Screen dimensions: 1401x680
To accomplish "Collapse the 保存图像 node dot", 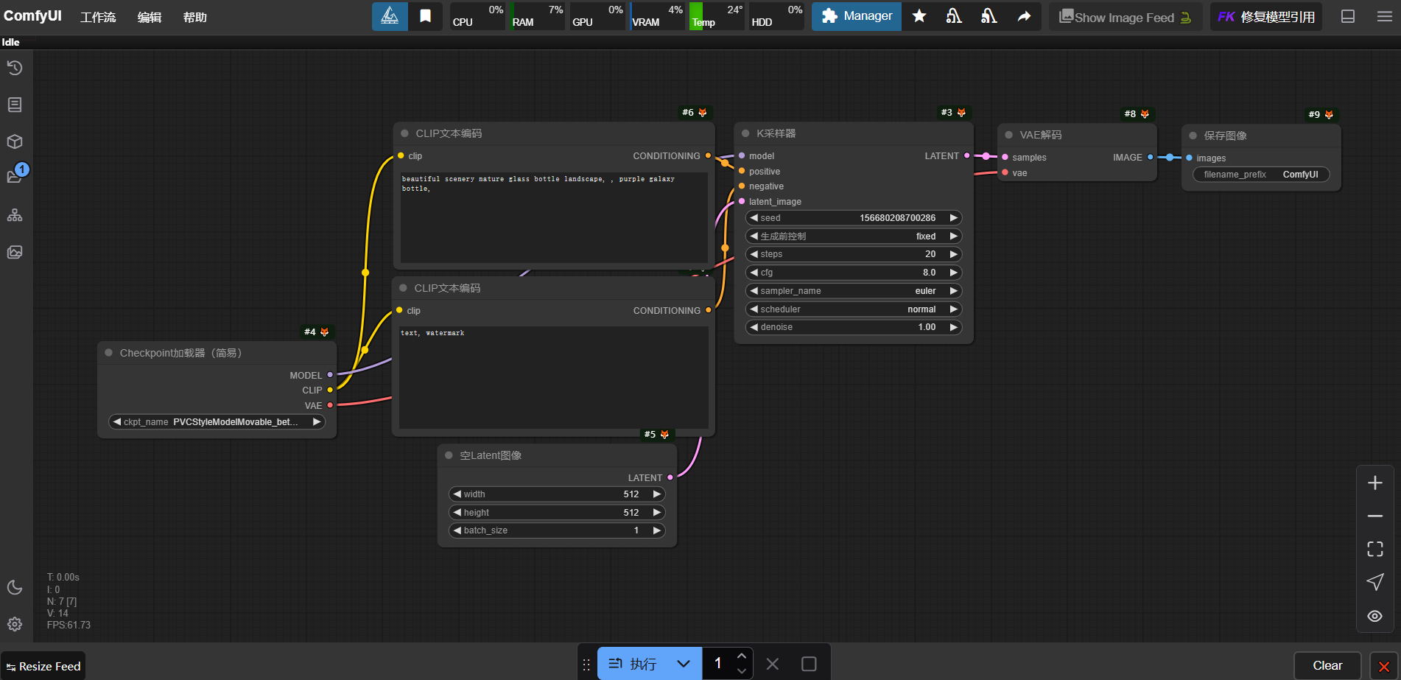I will [1193, 136].
